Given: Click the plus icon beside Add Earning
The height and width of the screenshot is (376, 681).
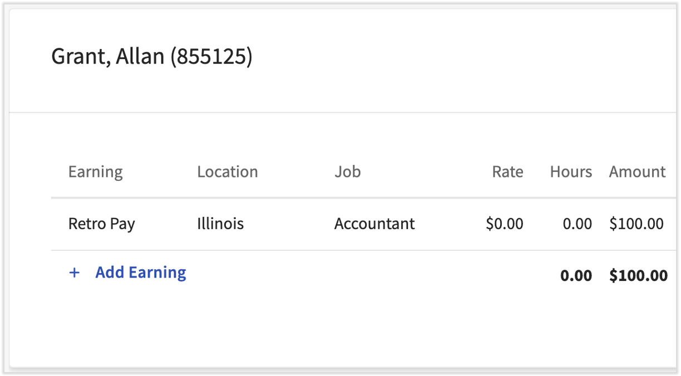Looking at the screenshot, I should pyautogui.click(x=75, y=273).
